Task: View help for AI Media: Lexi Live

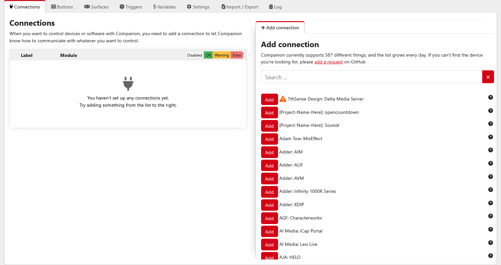Action: [x=490, y=243]
